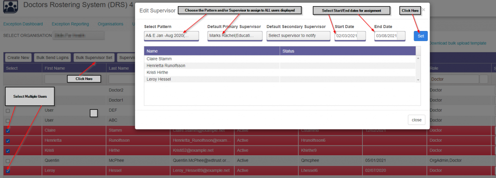Viewport: 496px width, 178px height.
Task: Open the Default Primary Supervisor dropdown
Action: 235,36
